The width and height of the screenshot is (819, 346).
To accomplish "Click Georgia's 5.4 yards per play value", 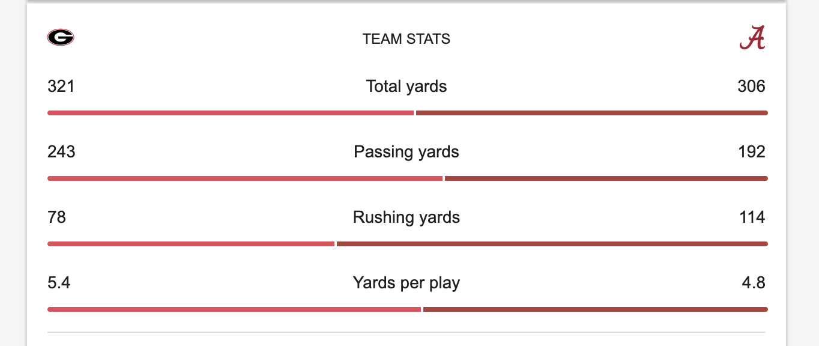I will [59, 282].
